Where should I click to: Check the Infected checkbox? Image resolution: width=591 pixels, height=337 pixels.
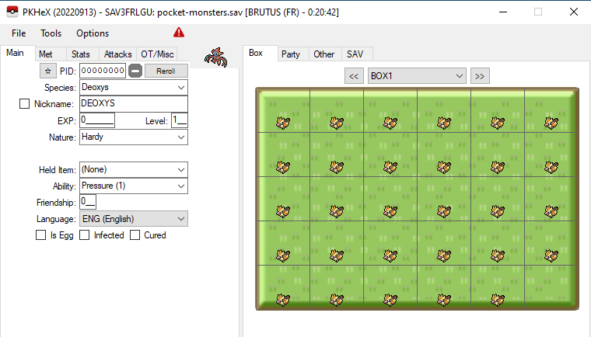tap(85, 235)
